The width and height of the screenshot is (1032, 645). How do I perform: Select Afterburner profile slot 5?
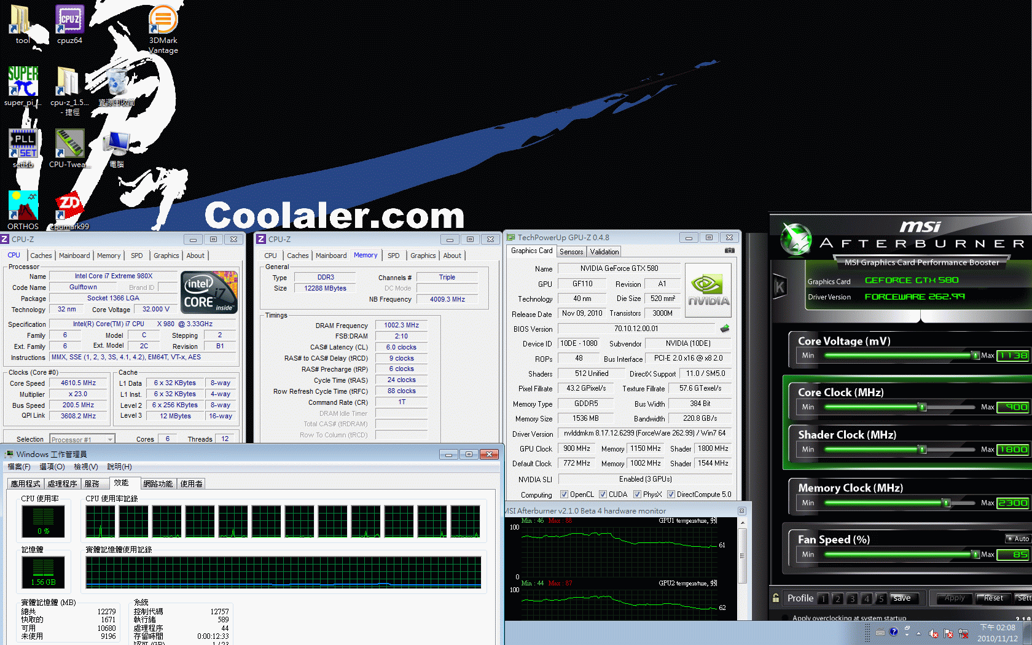coord(881,598)
